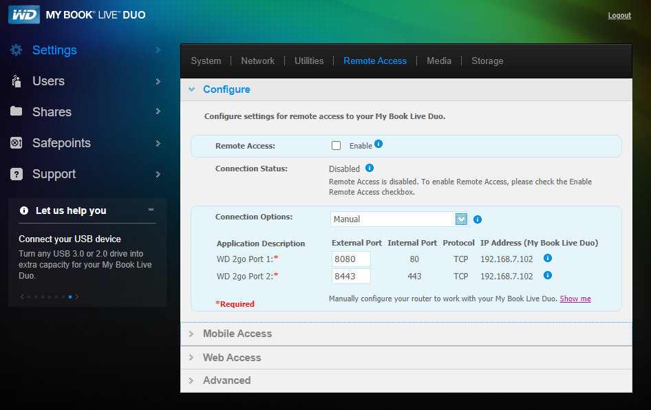Click info icon next to Connection Options dropdown
This screenshot has width=651, height=410.
[x=478, y=219]
